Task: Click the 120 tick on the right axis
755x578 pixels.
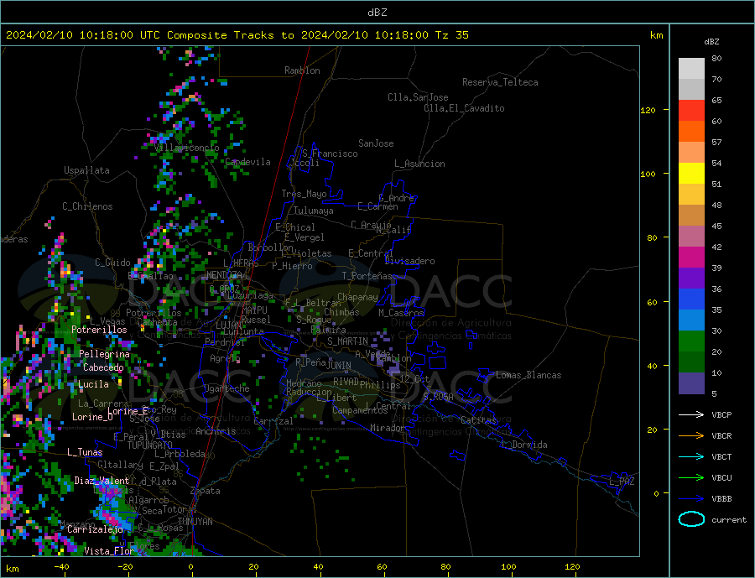Action: (x=648, y=110)
